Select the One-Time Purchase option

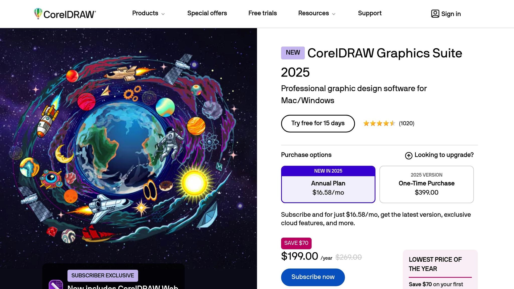click(426, 184)
